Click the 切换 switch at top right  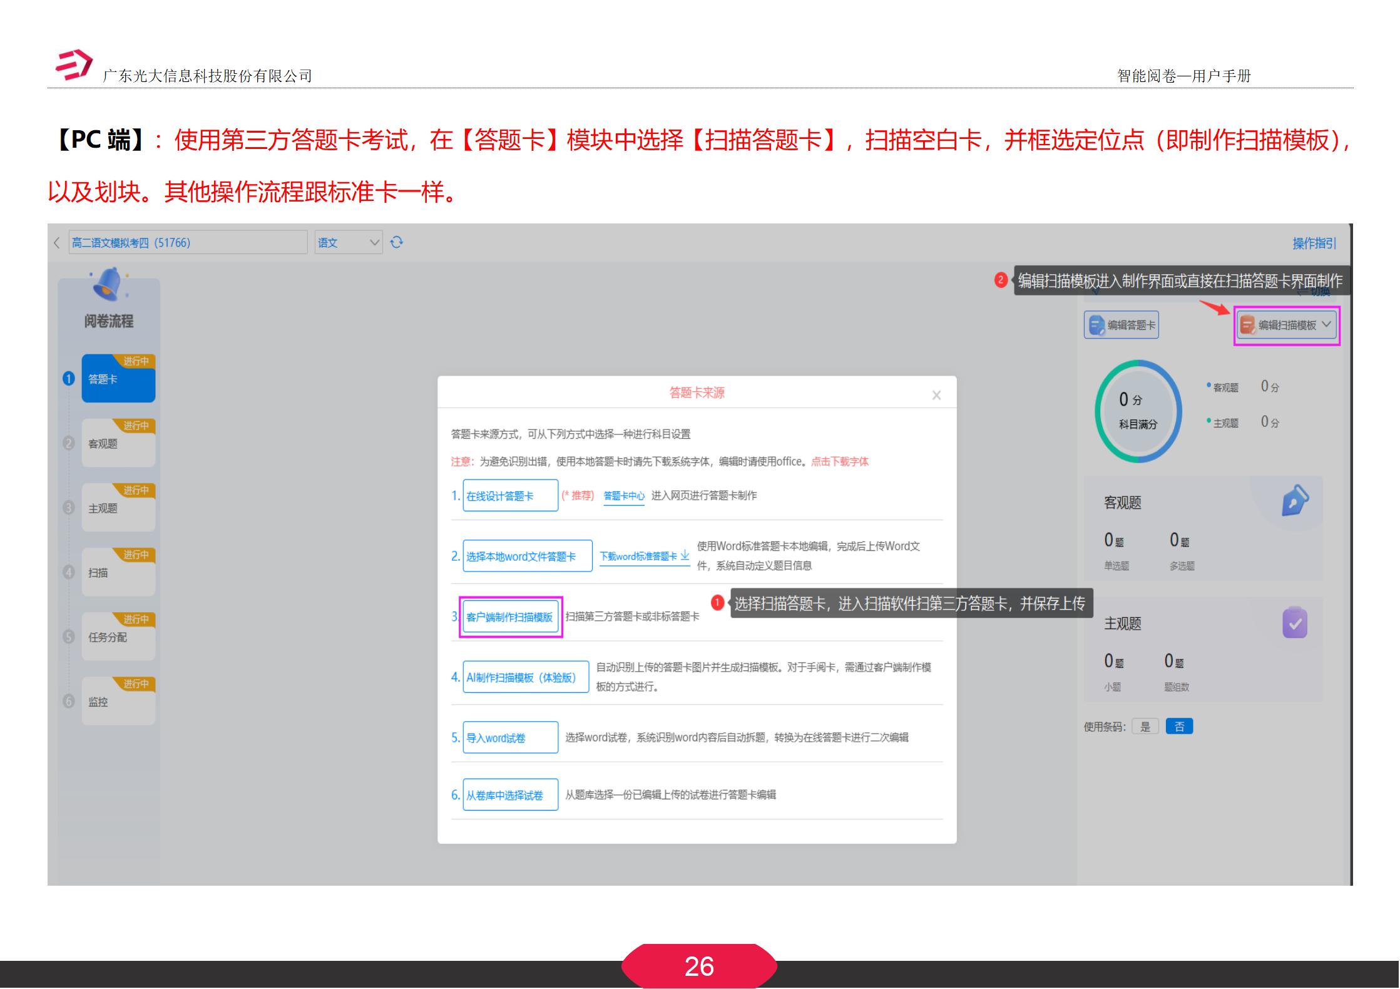(1321, 292)
